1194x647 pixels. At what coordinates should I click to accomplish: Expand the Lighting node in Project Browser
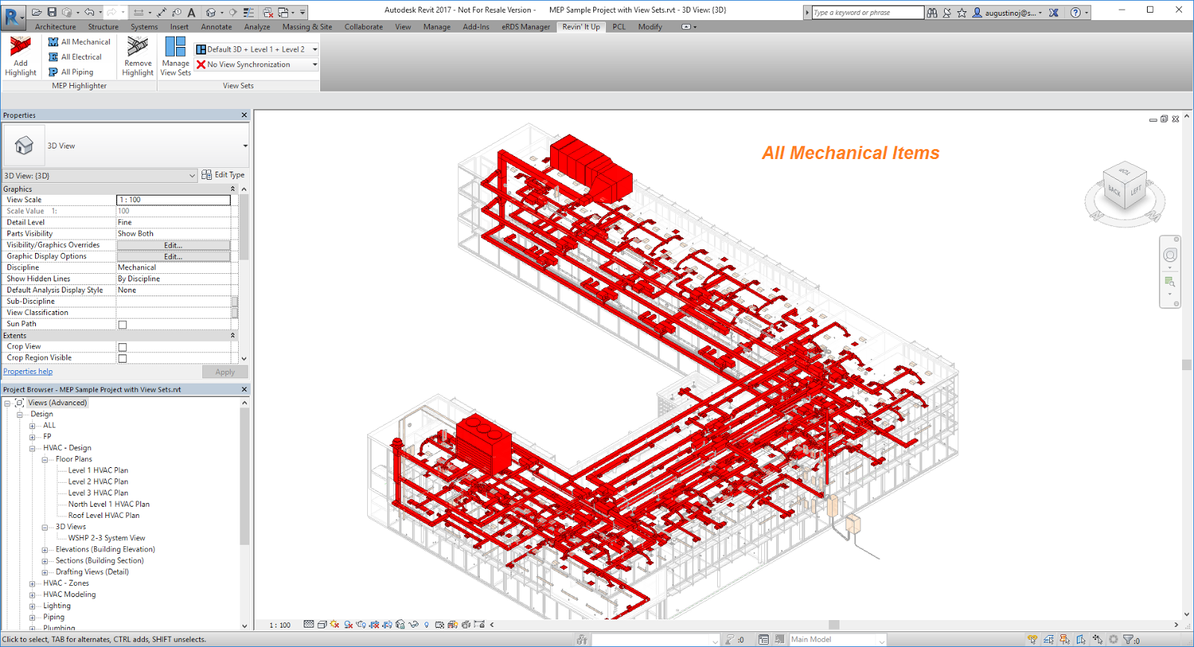pyautogui.click(x=32, y=607)
